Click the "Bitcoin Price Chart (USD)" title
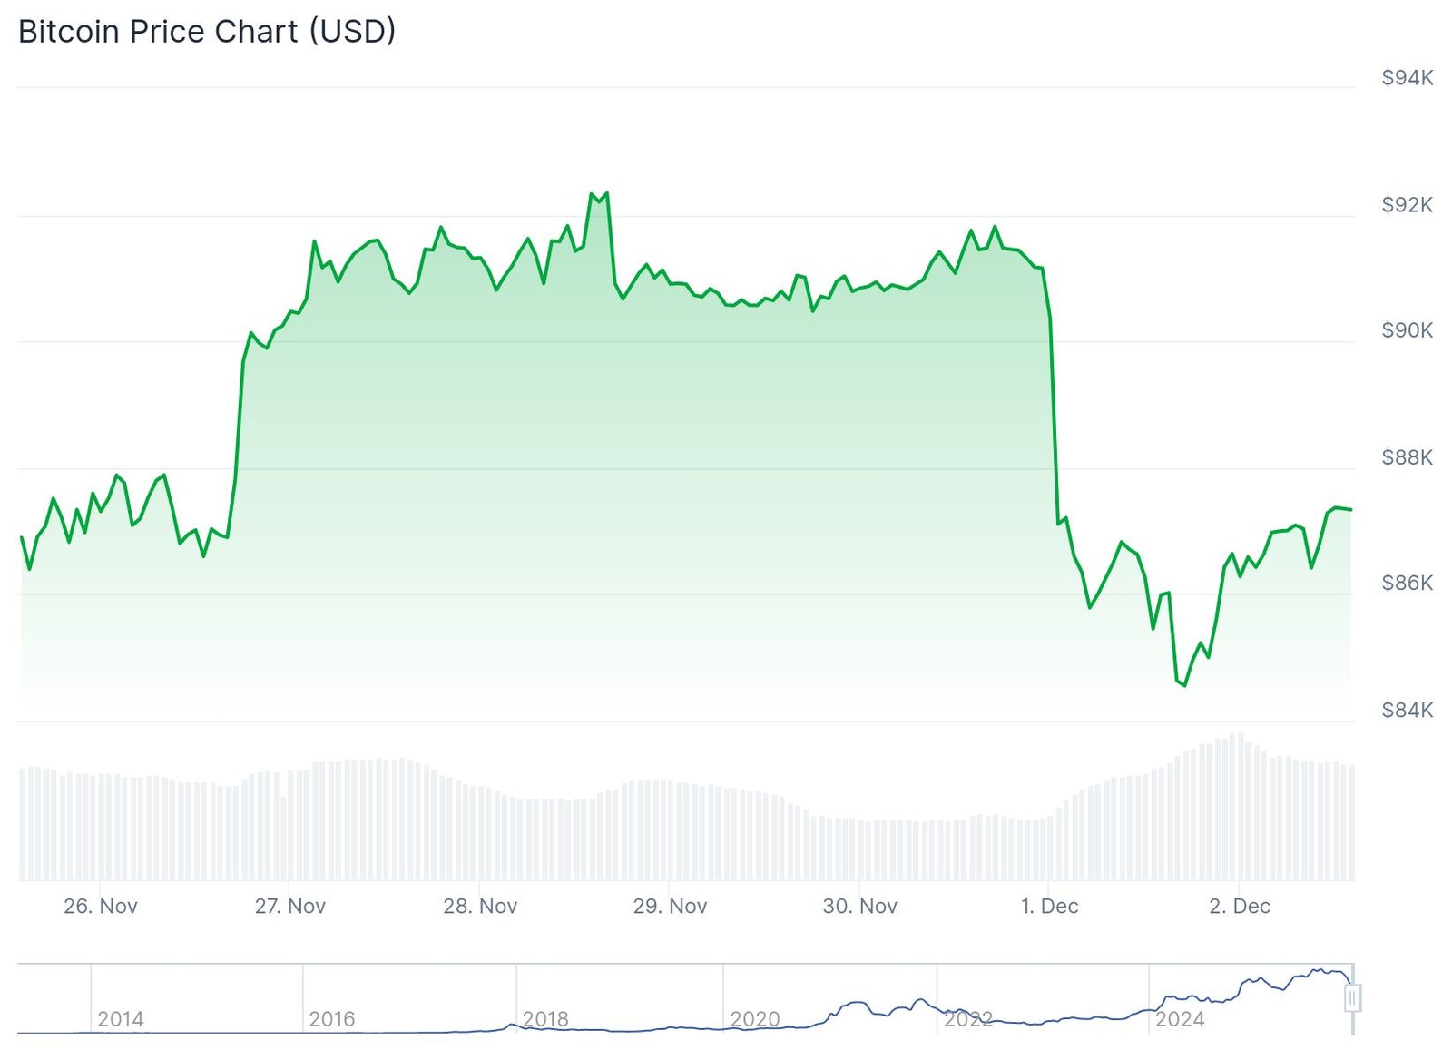The image size is (1452, 1060). pos(207,32)
